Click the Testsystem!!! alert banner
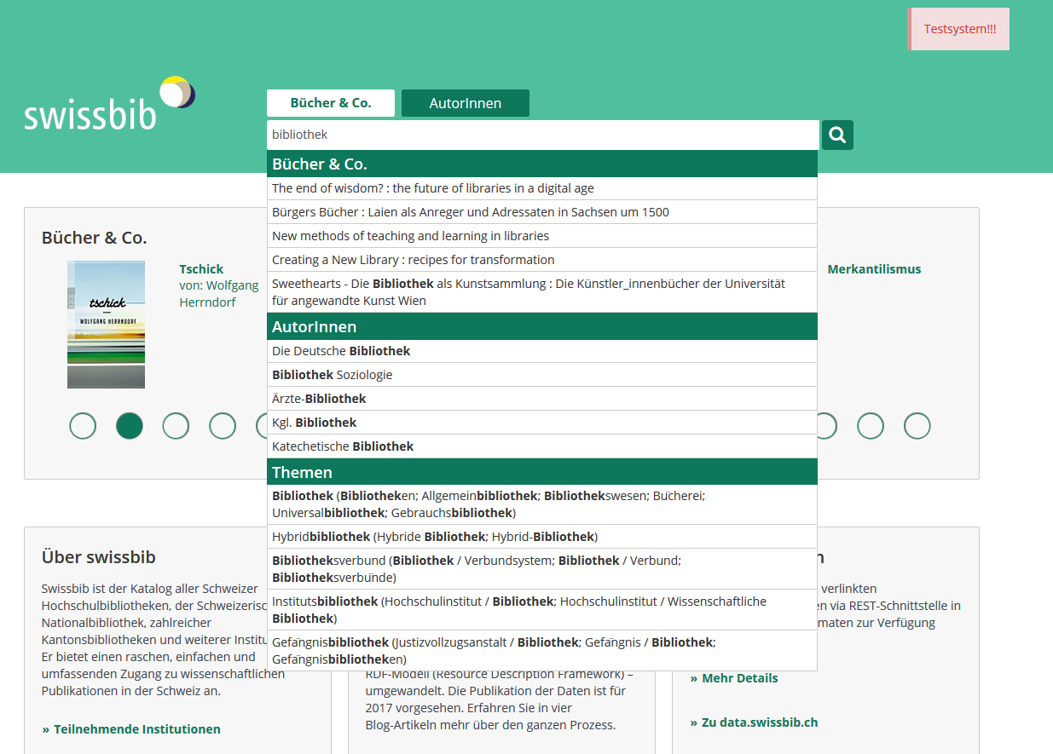This screenshot has height=754, width=1053. [959, 29]
